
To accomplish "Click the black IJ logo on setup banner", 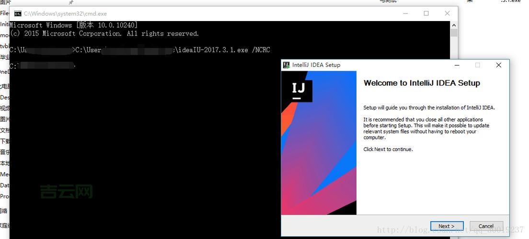I will (298, 89).
